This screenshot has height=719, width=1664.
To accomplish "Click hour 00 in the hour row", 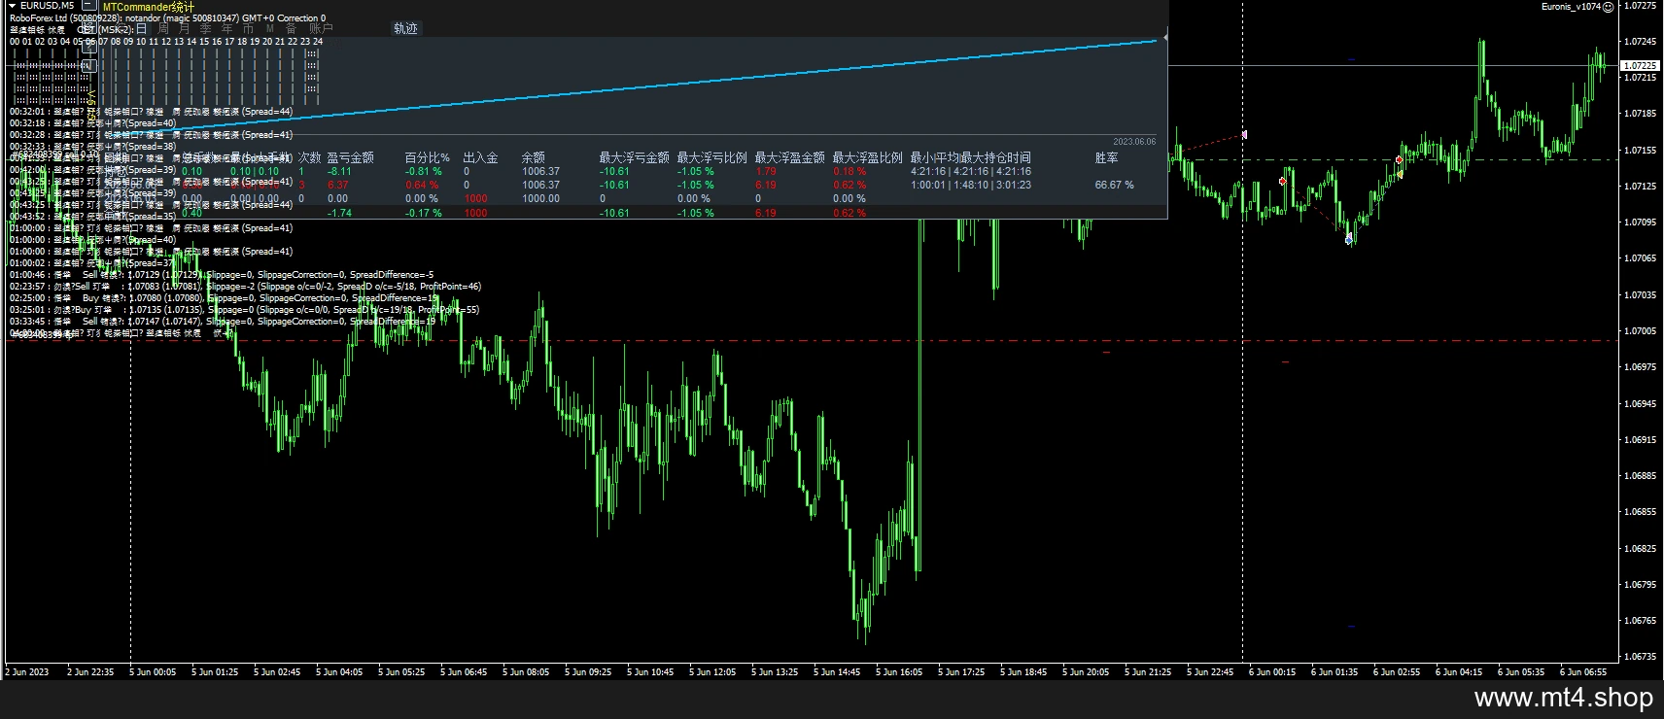I will pyautogui.click(x=15, y=42).
